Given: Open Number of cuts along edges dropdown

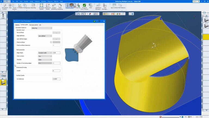Looking at the screenshot, I should [45, 63].
